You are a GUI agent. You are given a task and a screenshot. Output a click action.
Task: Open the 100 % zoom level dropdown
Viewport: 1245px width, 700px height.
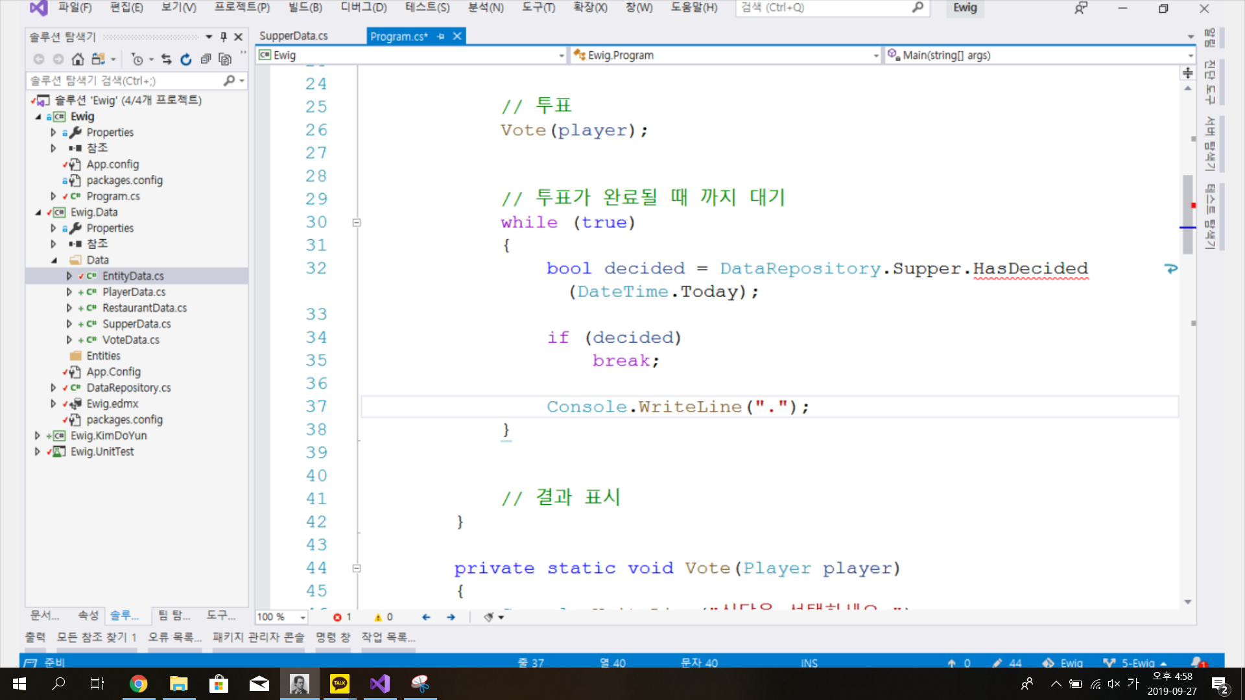tap(302, 617)
